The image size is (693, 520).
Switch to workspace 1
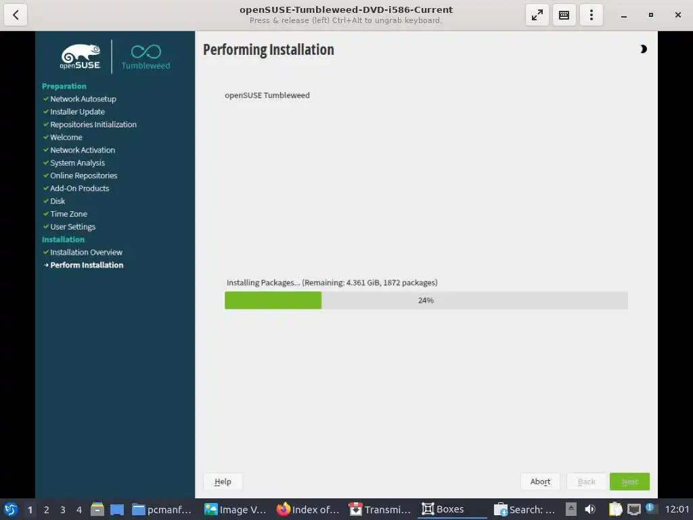30,509
